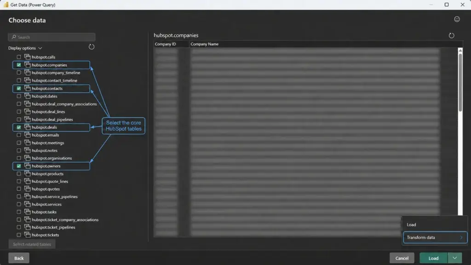Viewport: 471px width, 265px height.
Task: Check the hubspot.ticket_pipelines checkbox
Action: pos(19,227)
